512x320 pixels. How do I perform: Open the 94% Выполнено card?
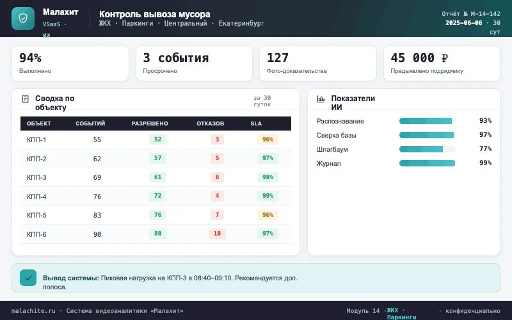(70, 63)
